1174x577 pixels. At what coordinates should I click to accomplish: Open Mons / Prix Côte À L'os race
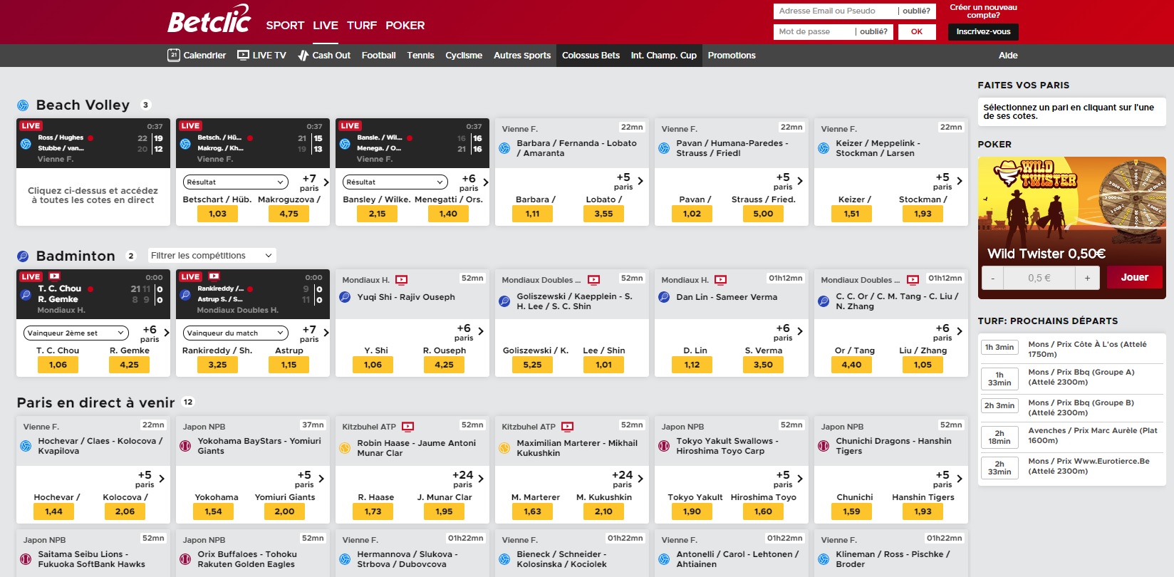click(x=1071, y=349)
